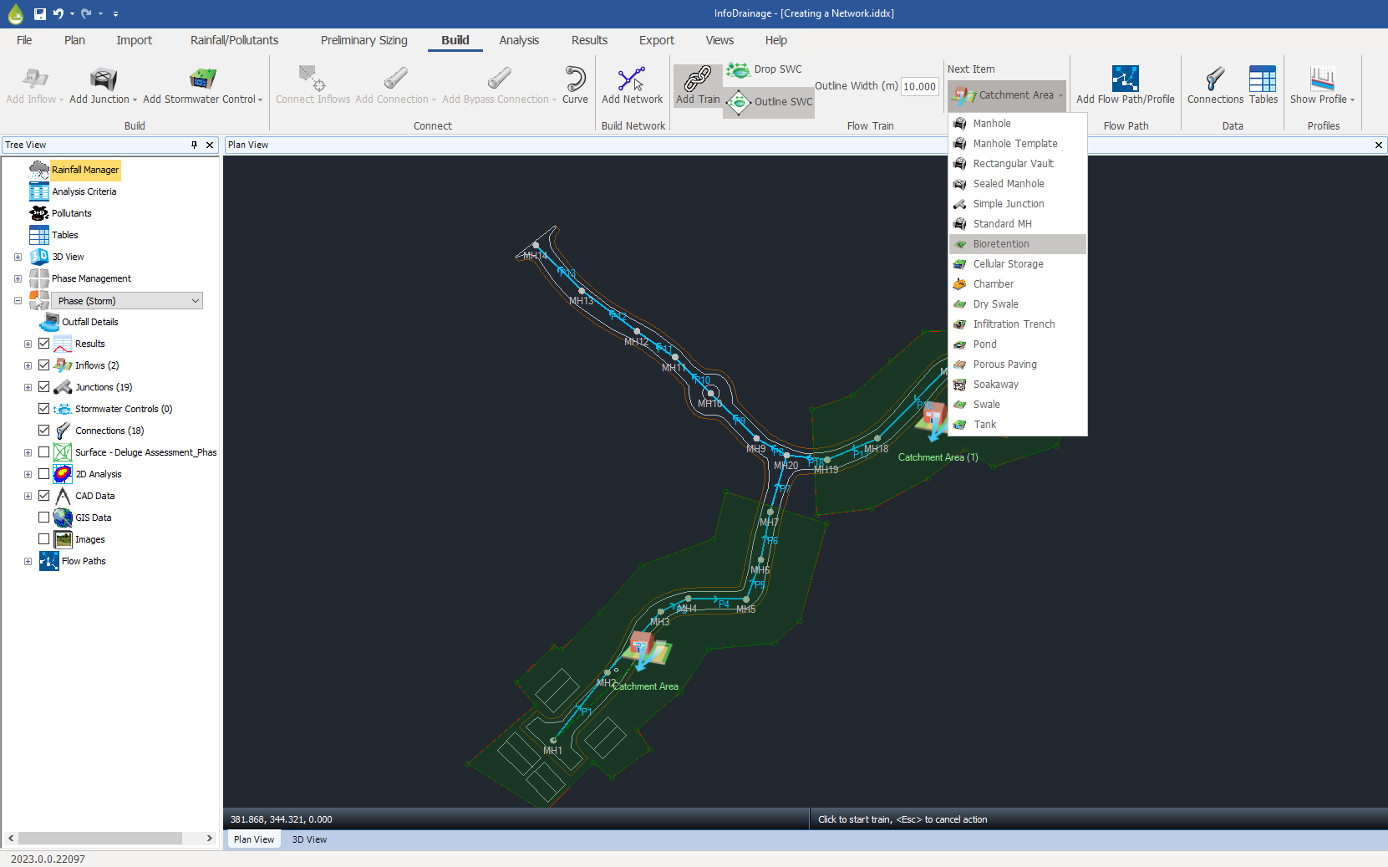The width and height of the screenshot is (1388, 867).
Task: Expand the Flow Paths tree node
Action: pyautogui.click(x=28, y=561)
